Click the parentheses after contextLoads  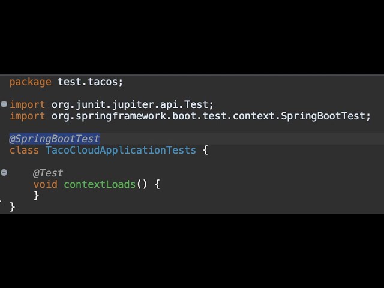click(142, 184)
